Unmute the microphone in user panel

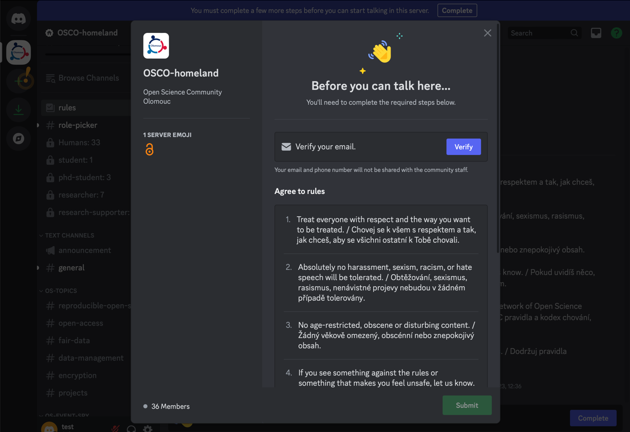116,428
